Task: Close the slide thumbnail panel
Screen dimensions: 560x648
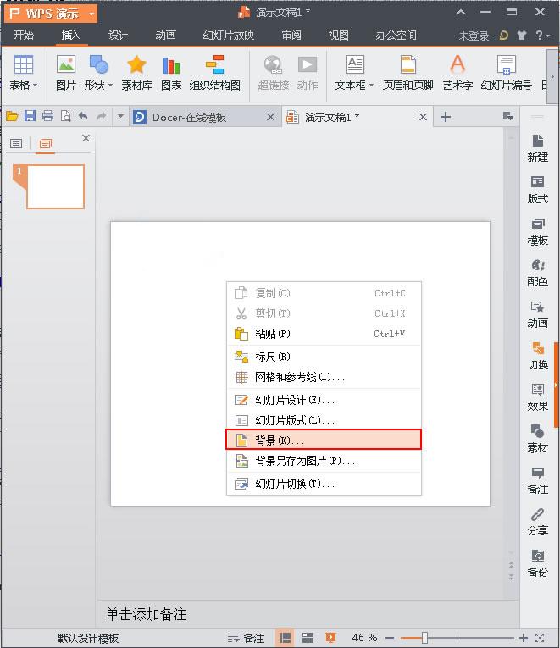Action: (x=86, y=138)
